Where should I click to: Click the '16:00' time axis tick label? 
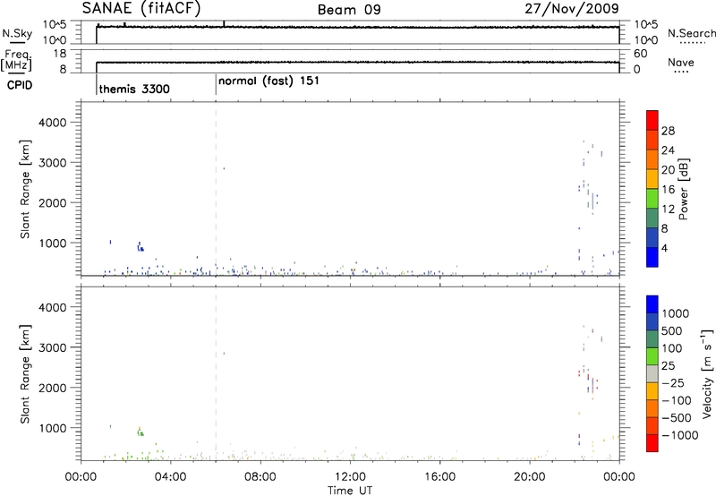(x=439, y=477)
